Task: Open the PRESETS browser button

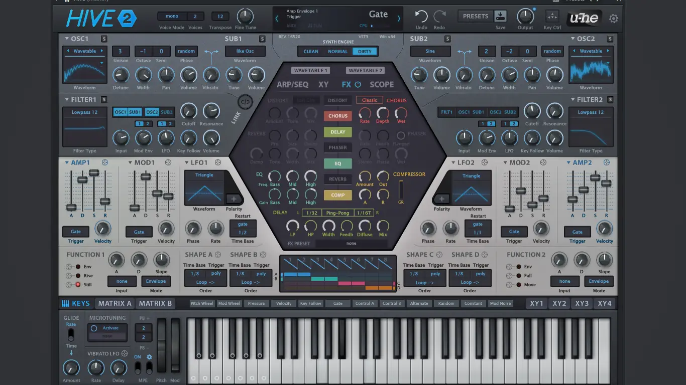Action: (476, 16)
